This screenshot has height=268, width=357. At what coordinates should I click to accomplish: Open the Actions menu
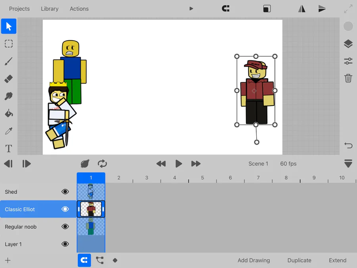79,9
